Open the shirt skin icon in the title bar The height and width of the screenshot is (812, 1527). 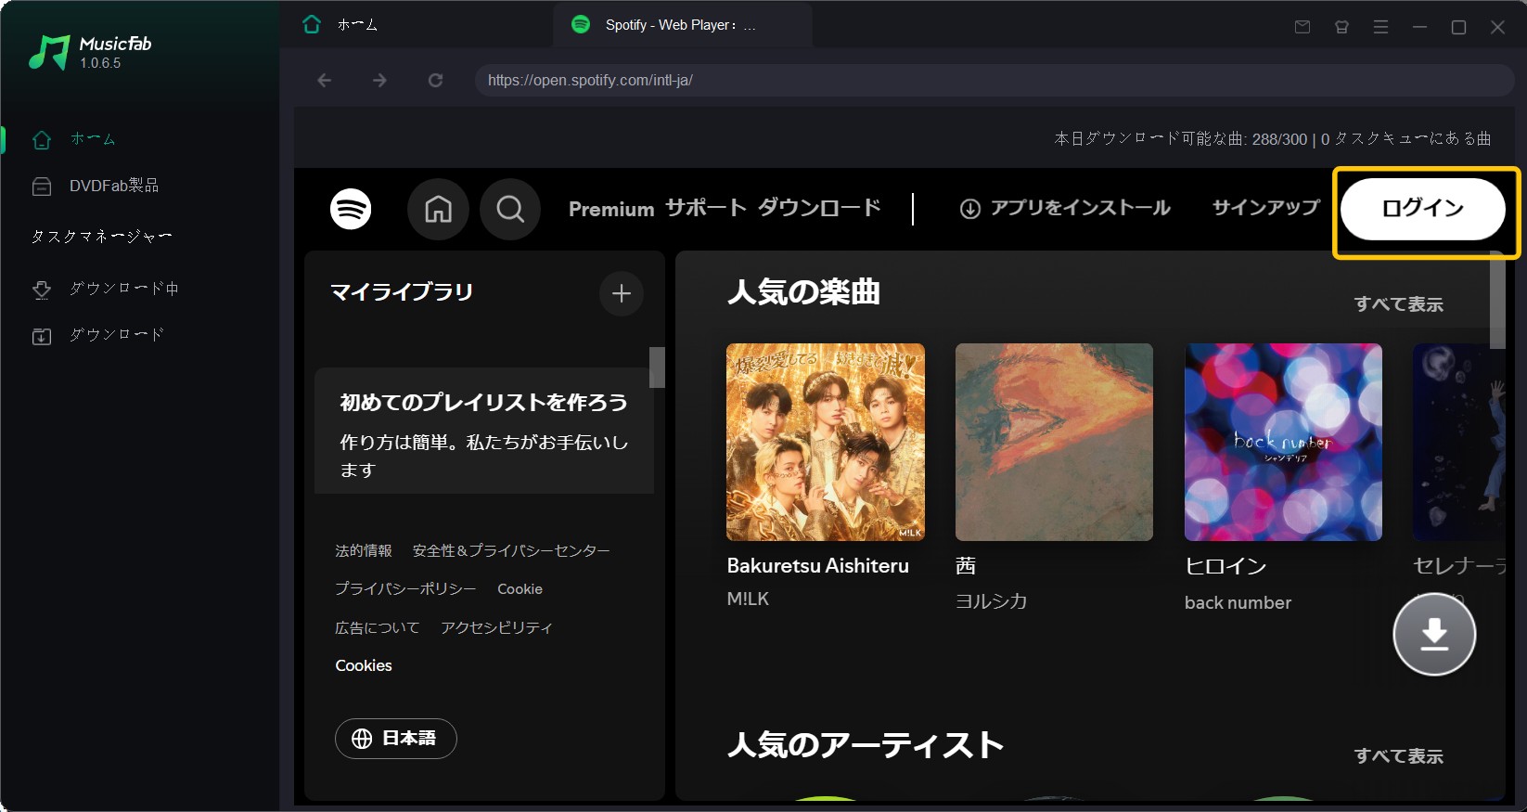[x=1341, y=27]
